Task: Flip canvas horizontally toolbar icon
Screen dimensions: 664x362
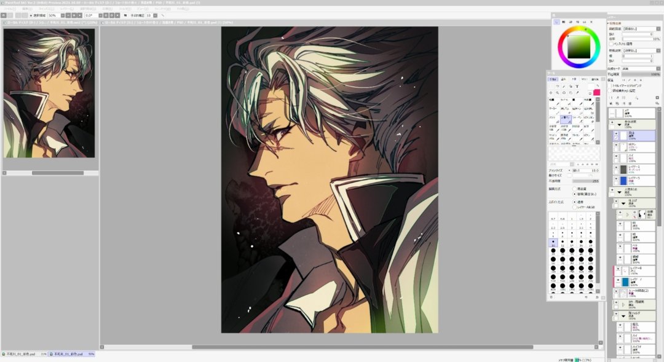Action: (125, 15)
